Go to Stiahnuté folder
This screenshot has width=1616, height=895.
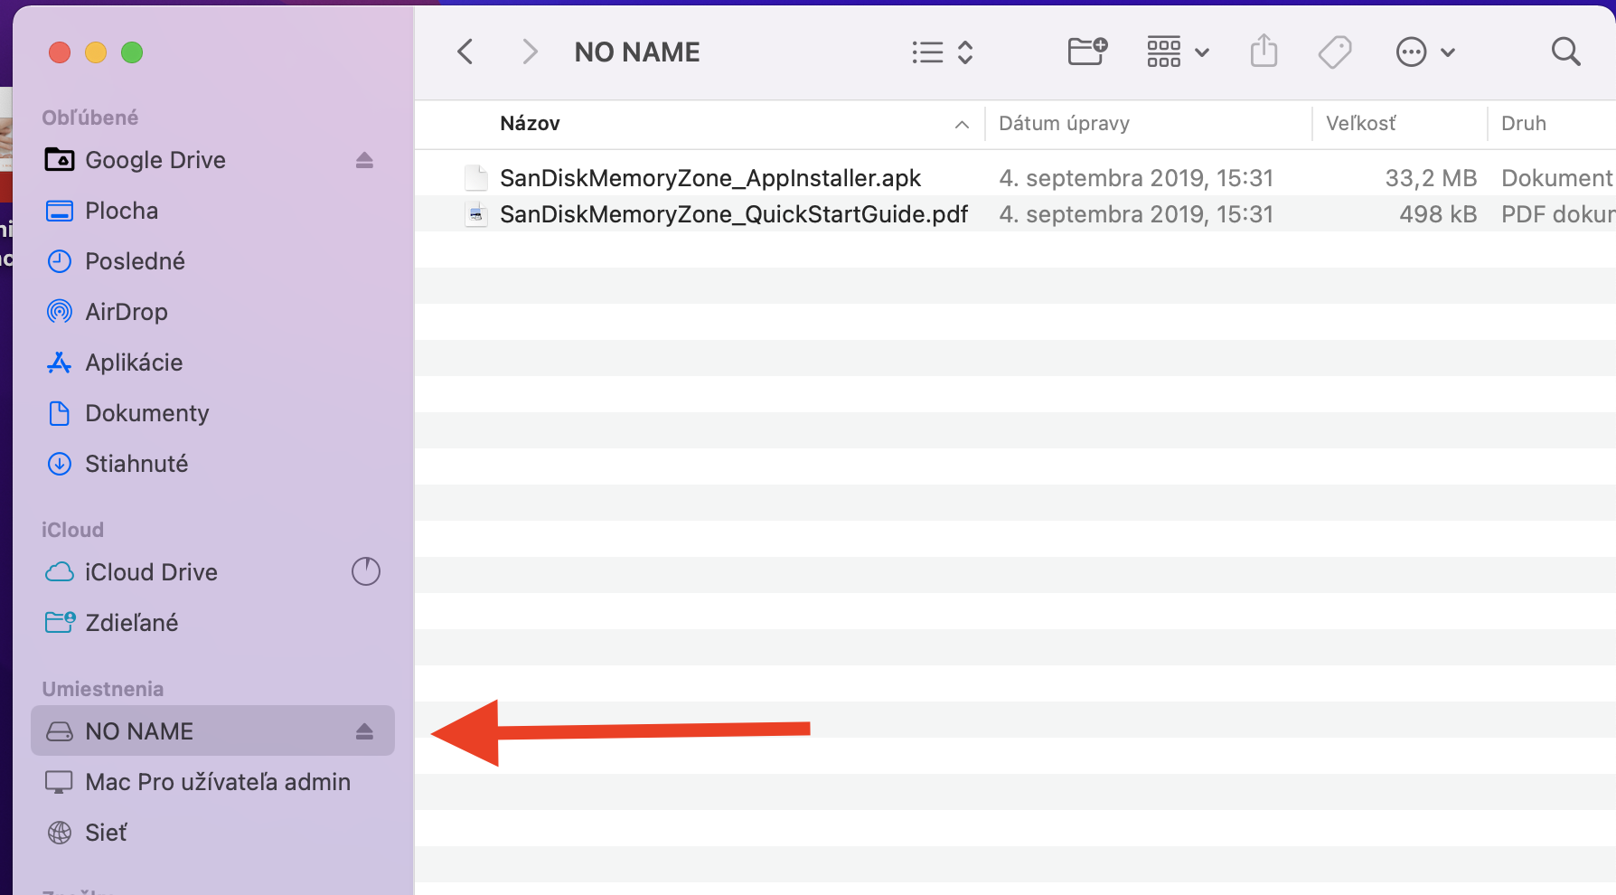pyautogui.click(x=136, y=464)
